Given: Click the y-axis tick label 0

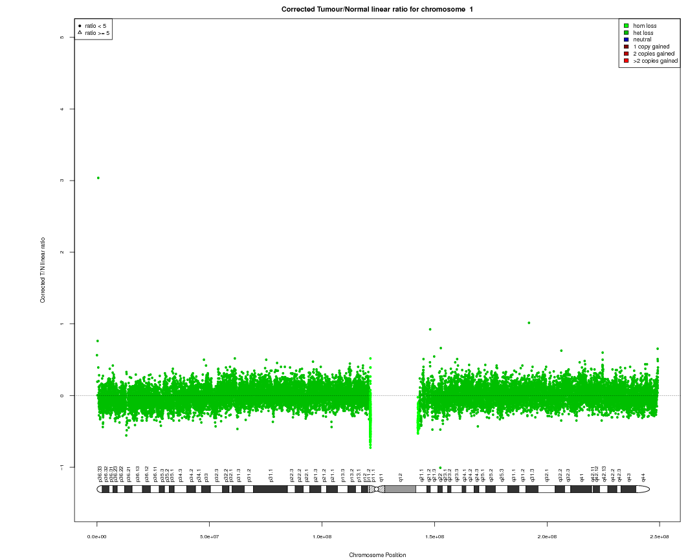Looking at the screenshot, I should point(61,395).
